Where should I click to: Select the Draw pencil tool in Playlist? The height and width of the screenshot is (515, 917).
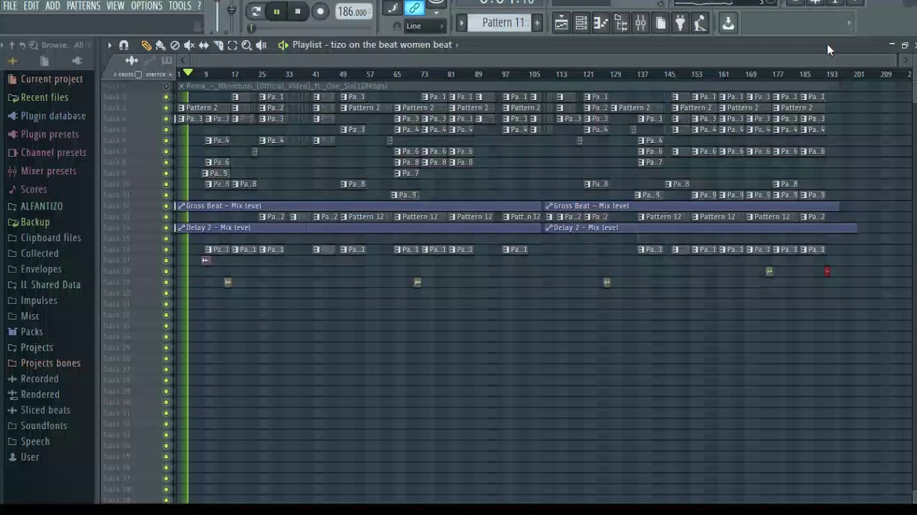pyautogui.click(x=146, y=45)
